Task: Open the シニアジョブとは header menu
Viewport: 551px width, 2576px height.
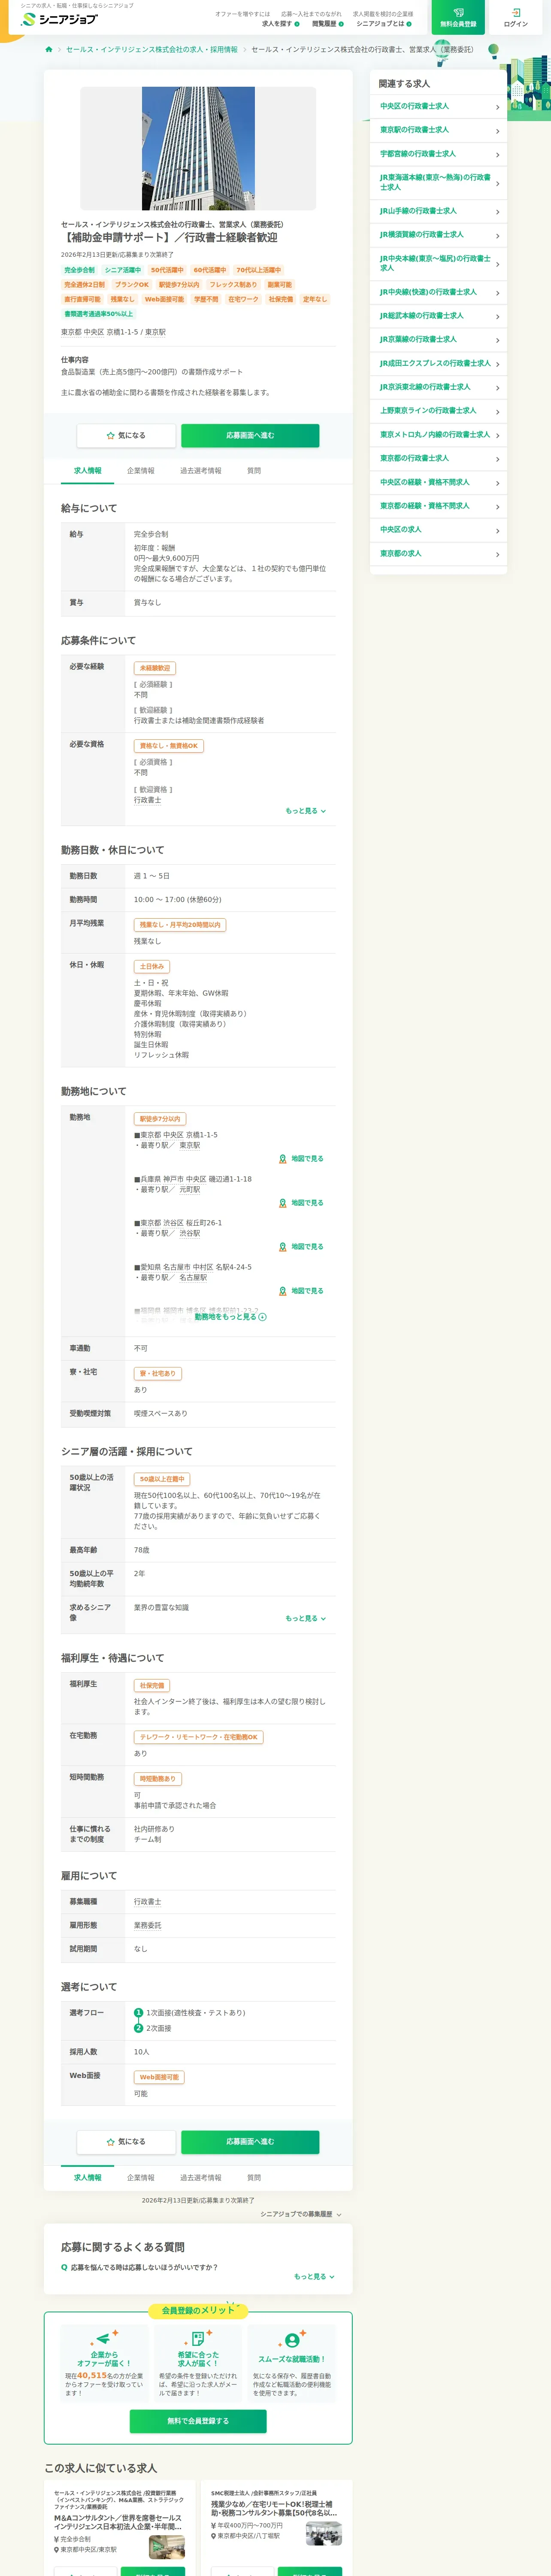Action: [384, 23]
